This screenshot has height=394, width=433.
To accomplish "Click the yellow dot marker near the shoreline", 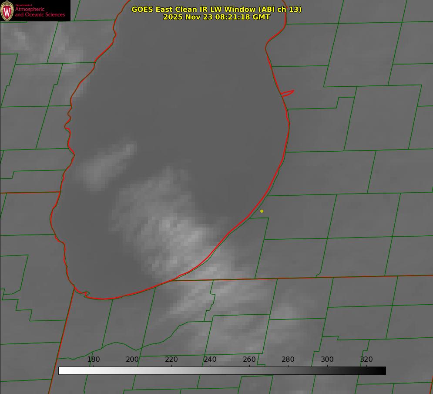I will pos(262,211).
